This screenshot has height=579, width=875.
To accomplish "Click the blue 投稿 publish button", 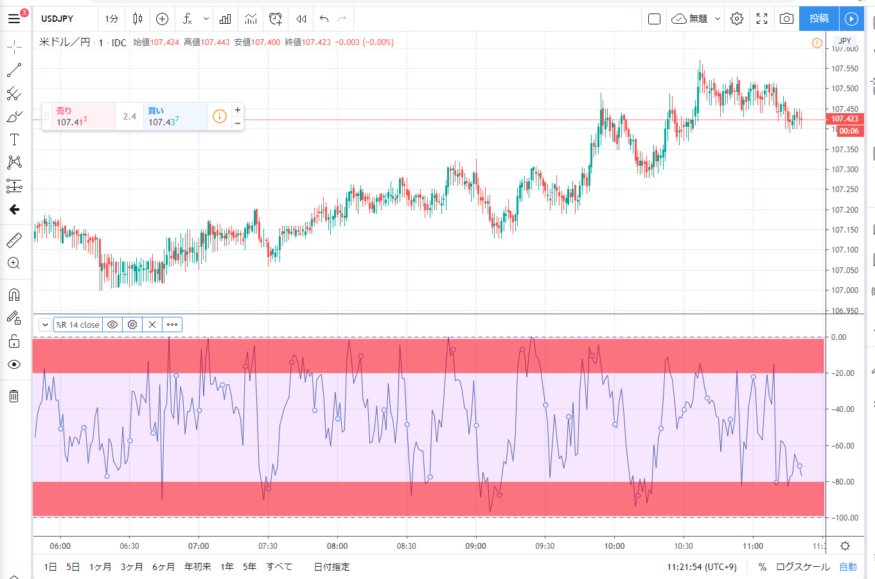I will [819, 19].
